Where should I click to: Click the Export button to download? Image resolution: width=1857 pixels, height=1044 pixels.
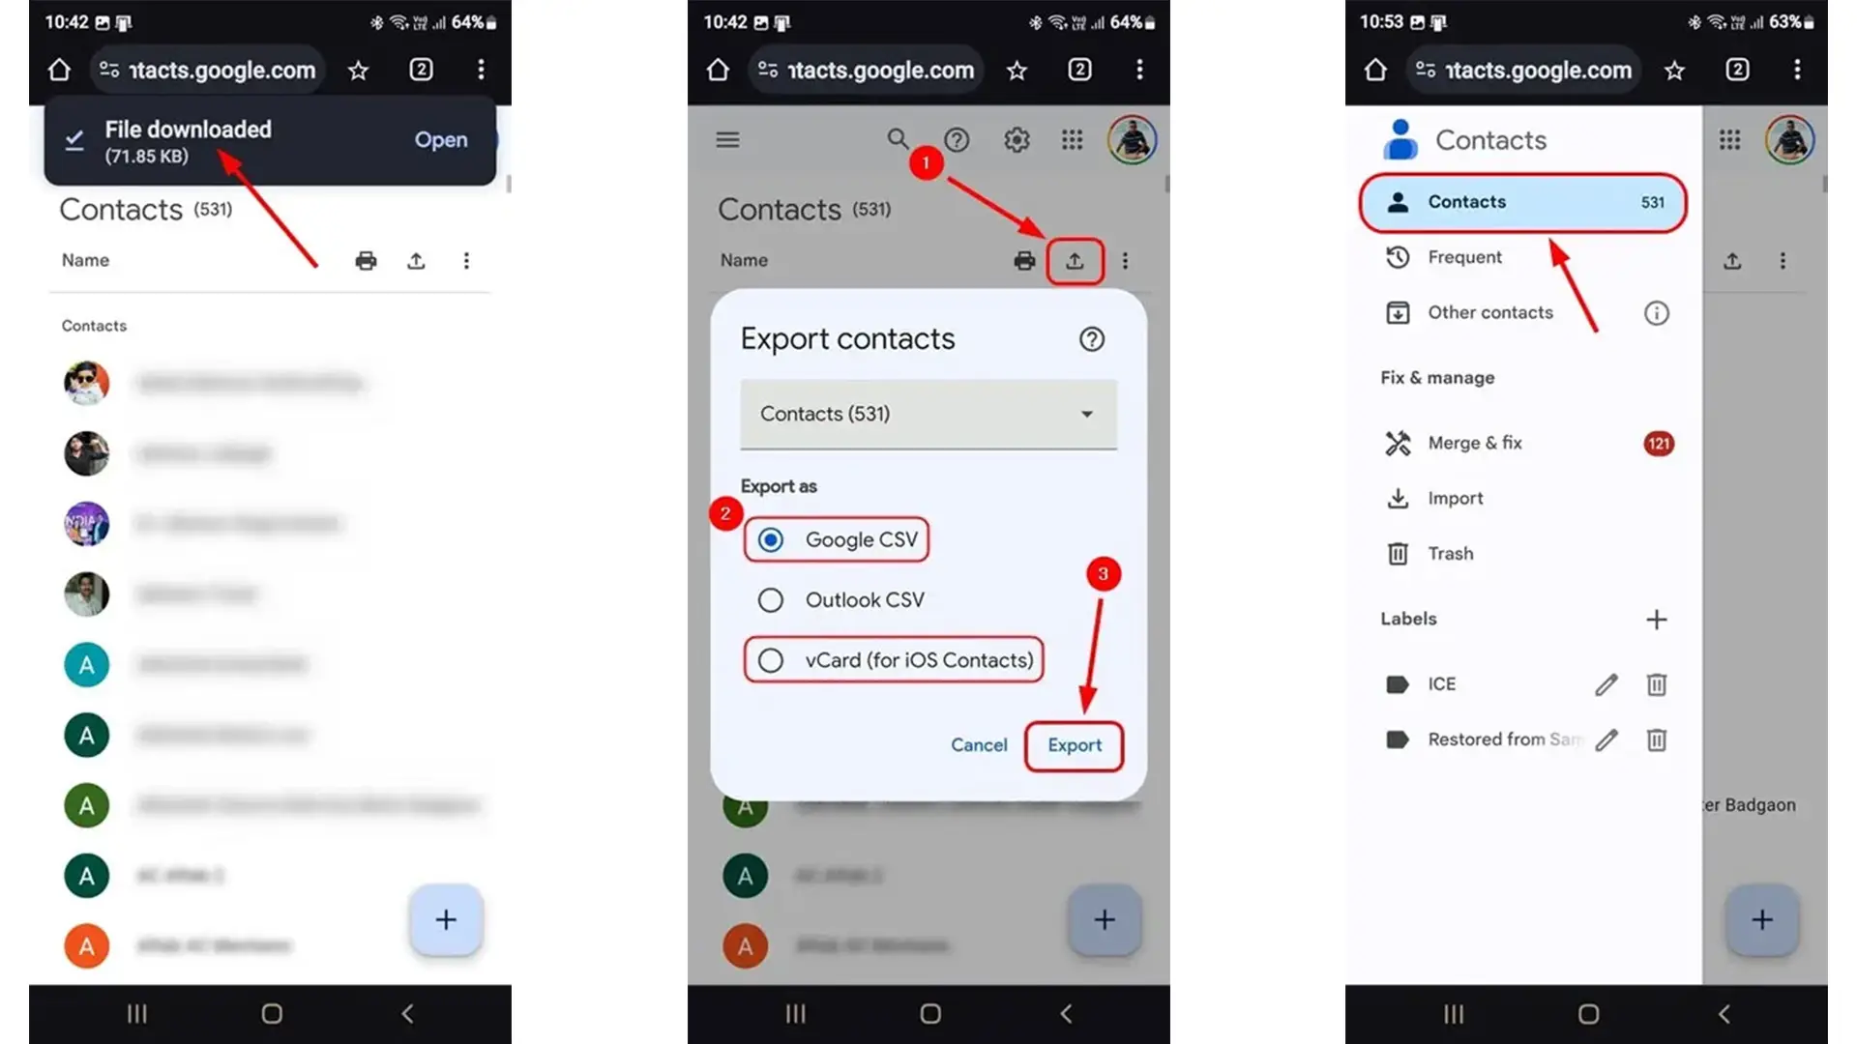click(x=1074, y=744)
